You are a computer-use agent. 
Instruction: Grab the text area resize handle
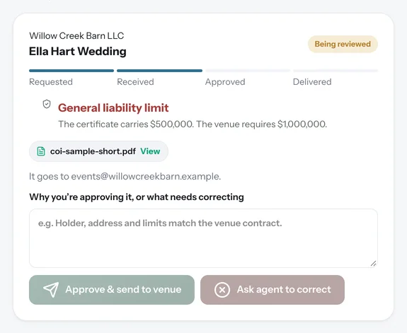[x=373, y=264]
